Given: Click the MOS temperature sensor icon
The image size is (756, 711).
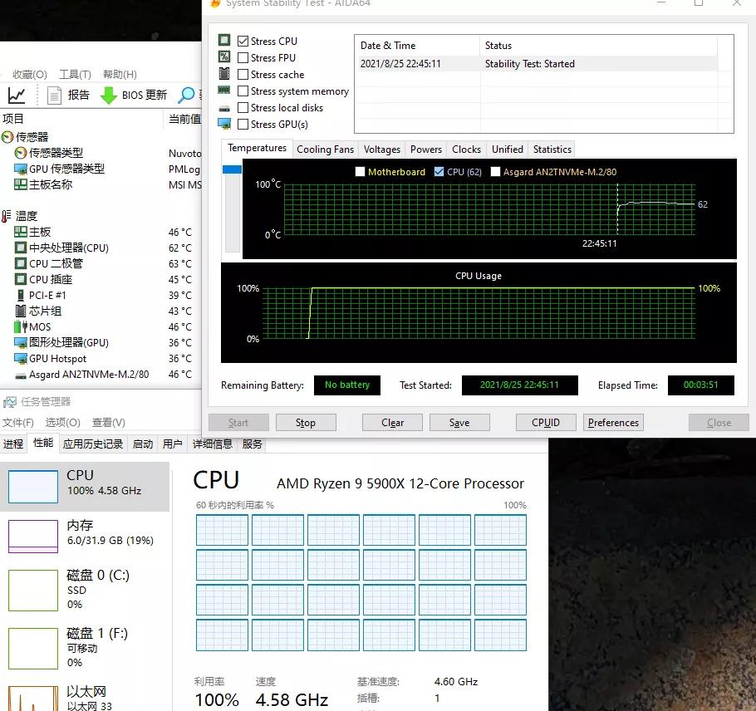Looking at the screenshot, I should (21, 326).
